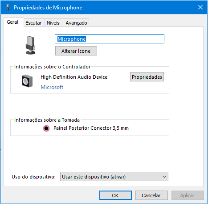The height and width of the screenshot is (204, 208).
Task: Close the Propriedades de Microphone dialog
Action: coord(200,7)
